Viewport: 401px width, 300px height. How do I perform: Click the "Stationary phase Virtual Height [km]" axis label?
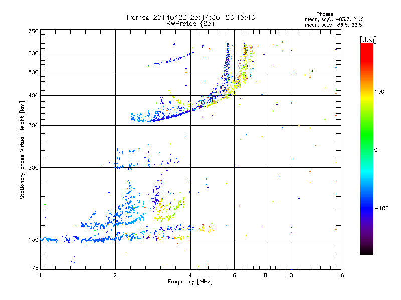[x=22, y=150]
